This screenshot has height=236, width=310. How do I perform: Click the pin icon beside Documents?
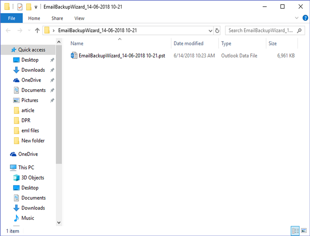[x=52, y=90]
